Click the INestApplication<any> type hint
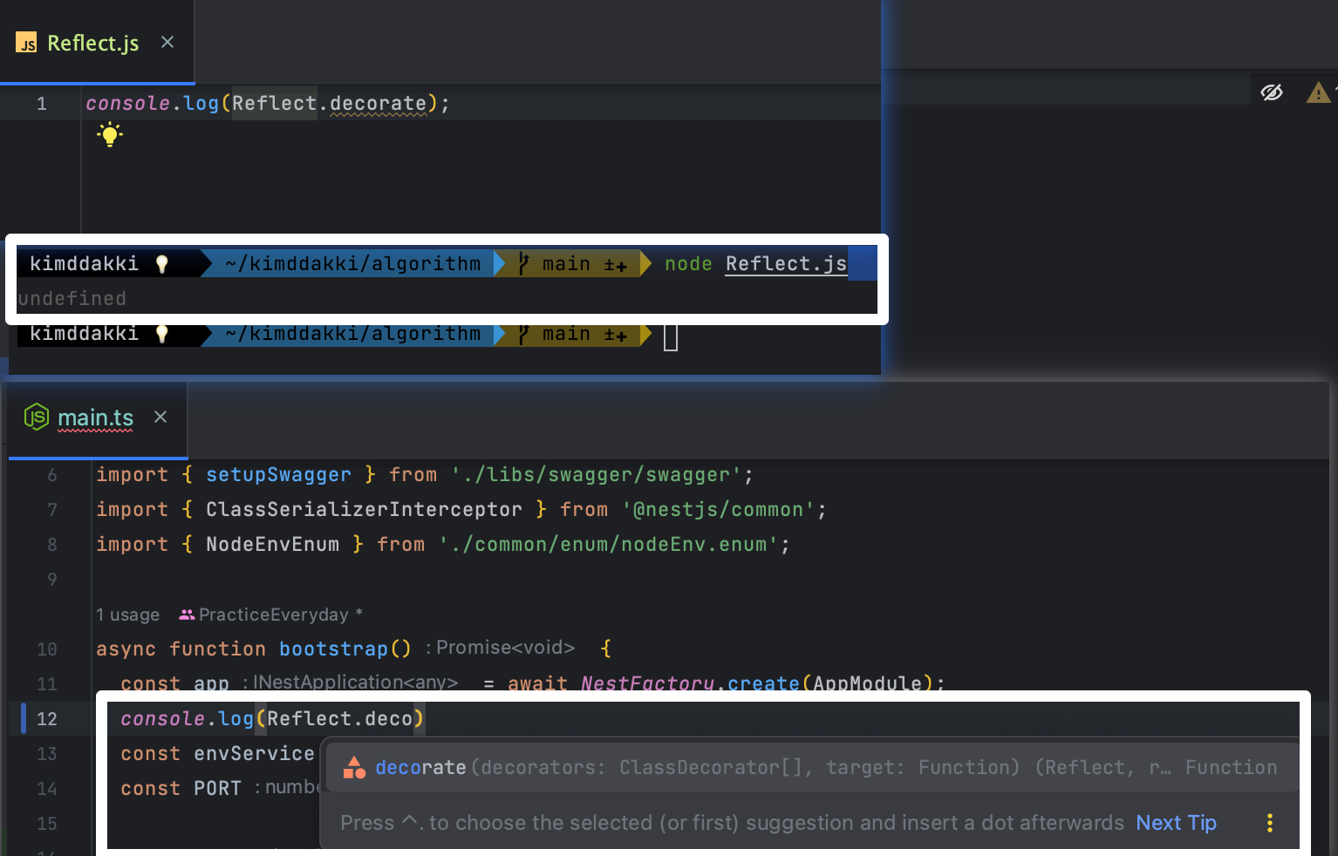The height and width of the screenshot is (856, 1338). (x=355, y=683)
